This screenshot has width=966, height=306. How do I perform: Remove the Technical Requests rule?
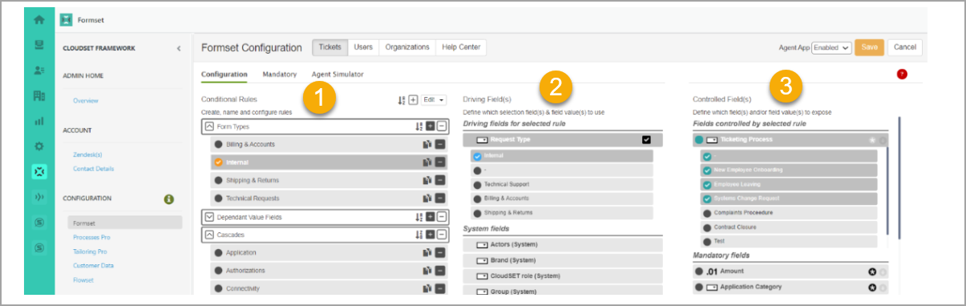(x=440, y=198)
